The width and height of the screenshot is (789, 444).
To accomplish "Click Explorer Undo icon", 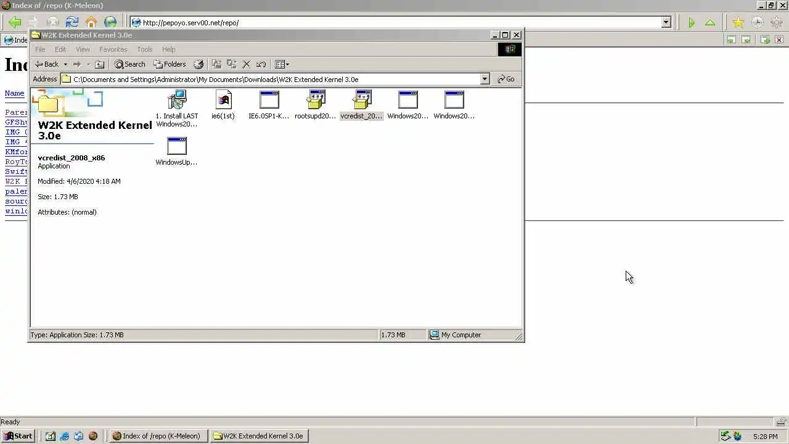I will 261,64.
